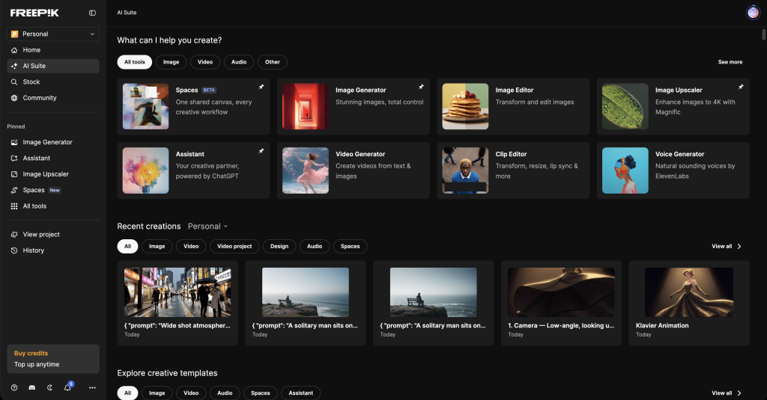Expand View all for recent creations
Screen dimensions: 767x400
point(726,246)
